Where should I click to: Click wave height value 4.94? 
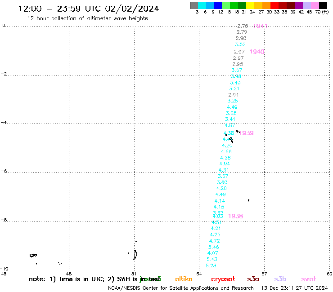click(225, 164)
